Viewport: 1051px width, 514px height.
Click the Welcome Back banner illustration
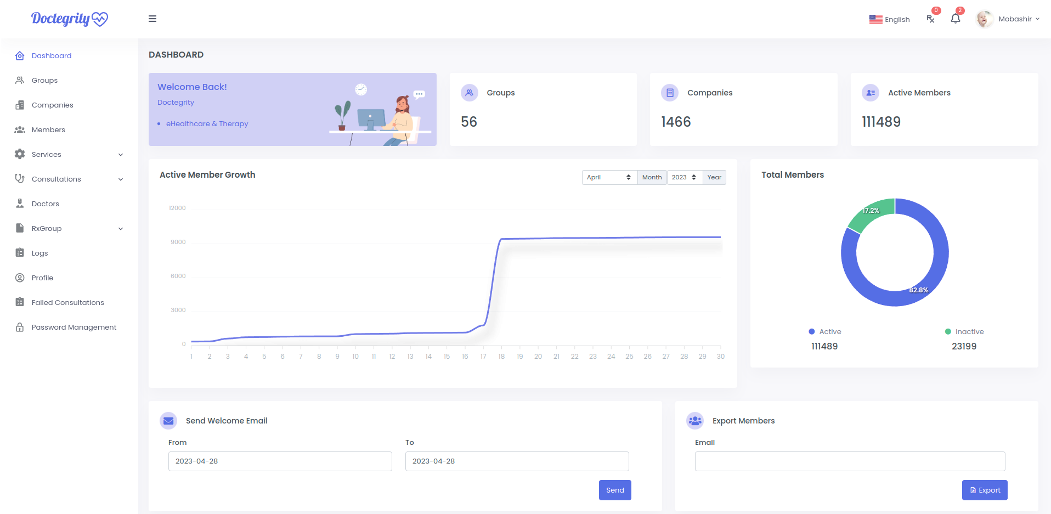(380, 114)
